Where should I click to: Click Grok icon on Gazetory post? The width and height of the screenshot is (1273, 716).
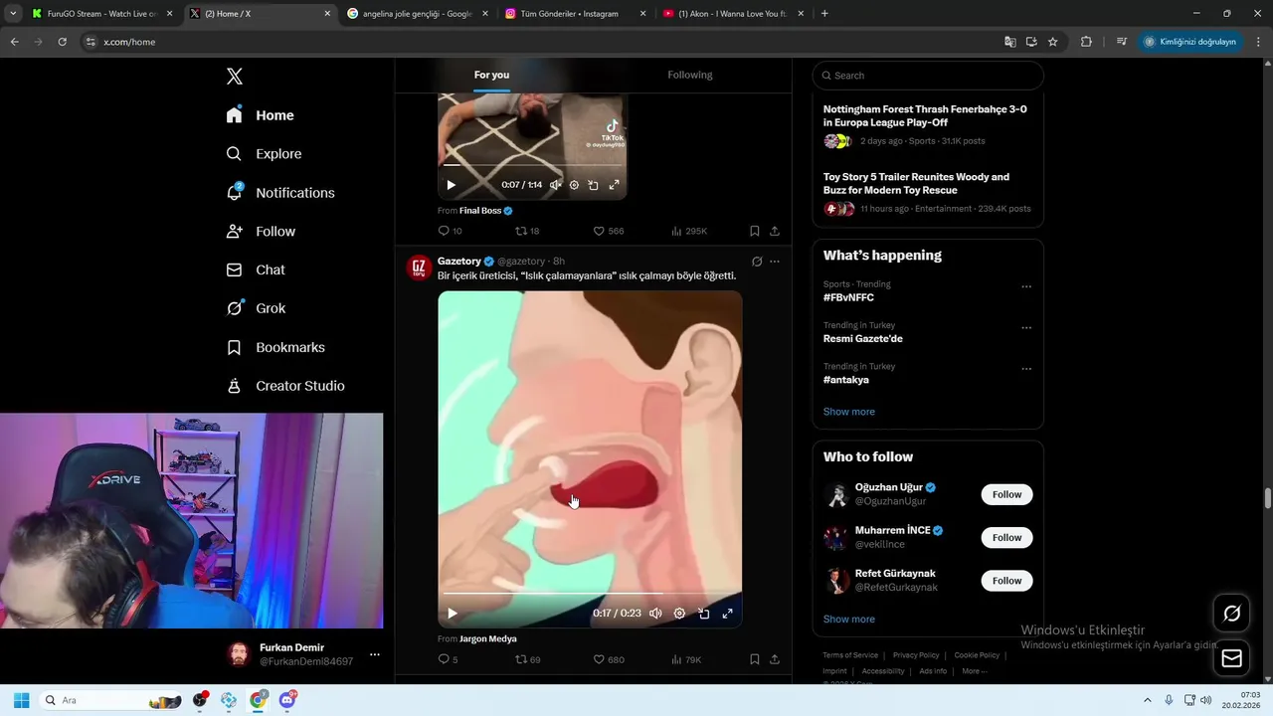click(757, 262)
